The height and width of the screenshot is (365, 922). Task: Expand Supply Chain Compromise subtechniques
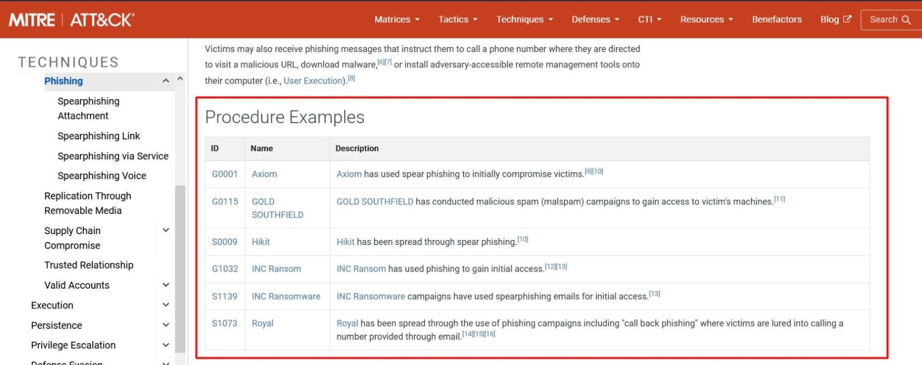[x=166, y=230]
